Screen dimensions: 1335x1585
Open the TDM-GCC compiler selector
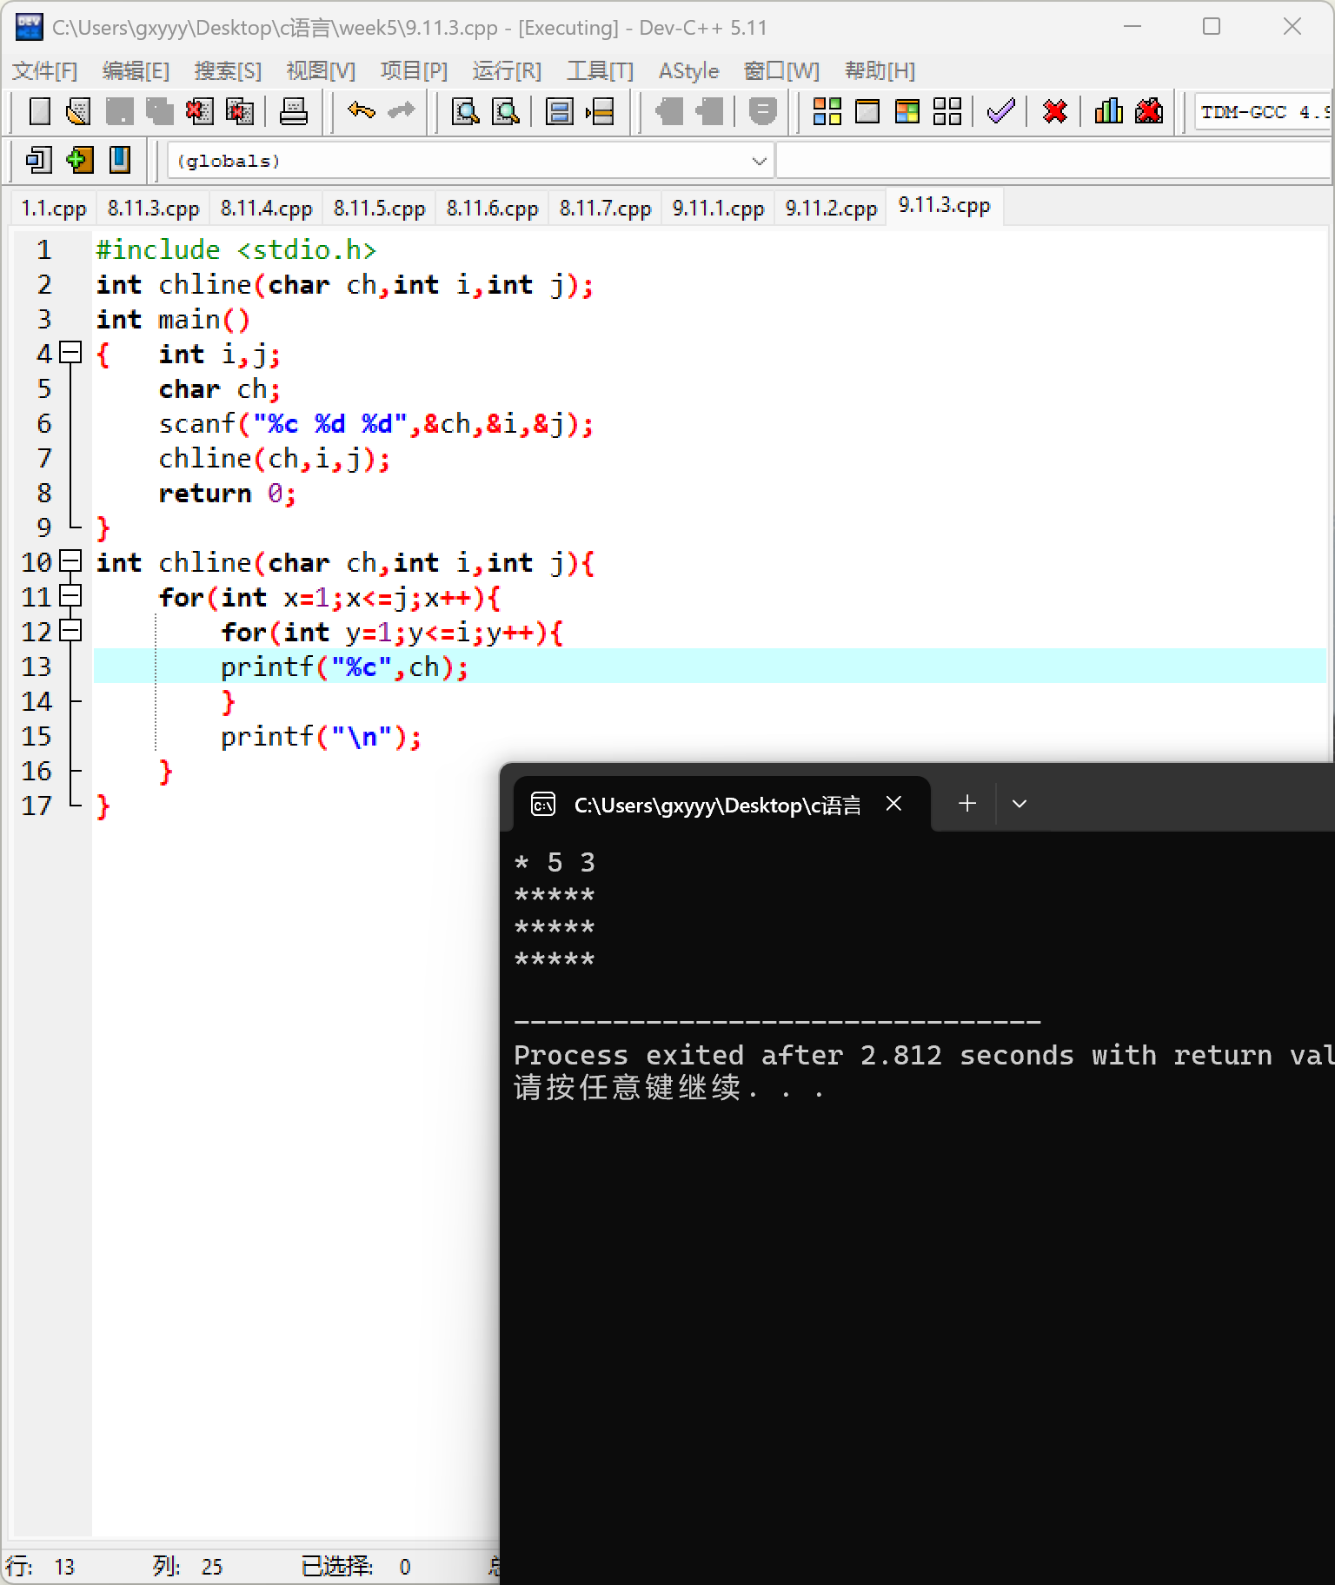[x=1264, y=112]
